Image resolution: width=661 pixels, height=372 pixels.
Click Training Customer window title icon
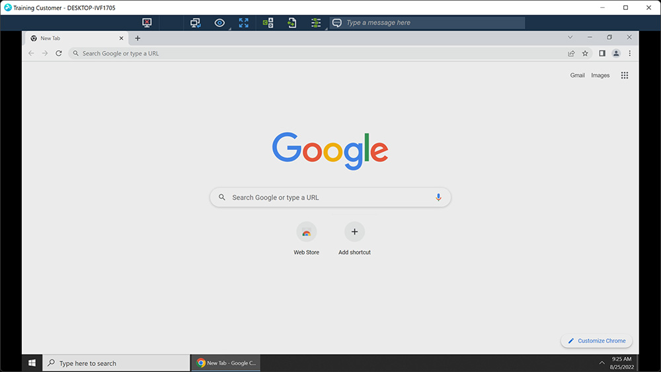pyautogui.click(x=7, y=7)
